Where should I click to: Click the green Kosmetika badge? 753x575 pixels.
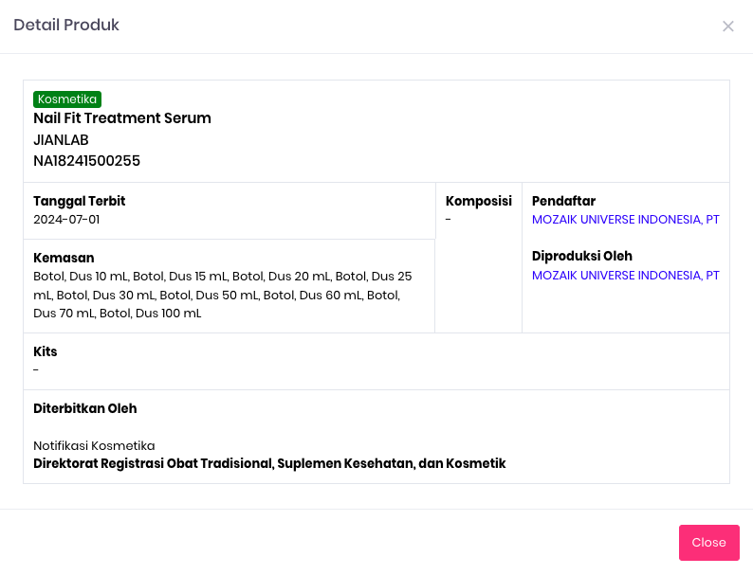66,99
